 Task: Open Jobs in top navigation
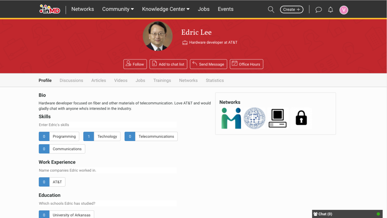tap(204, 9)
